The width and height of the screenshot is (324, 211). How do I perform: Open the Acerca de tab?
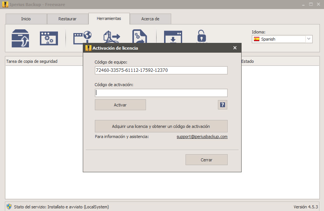point(151,19)
